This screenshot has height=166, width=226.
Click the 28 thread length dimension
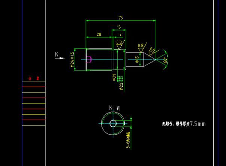click(x=99, y=34)
